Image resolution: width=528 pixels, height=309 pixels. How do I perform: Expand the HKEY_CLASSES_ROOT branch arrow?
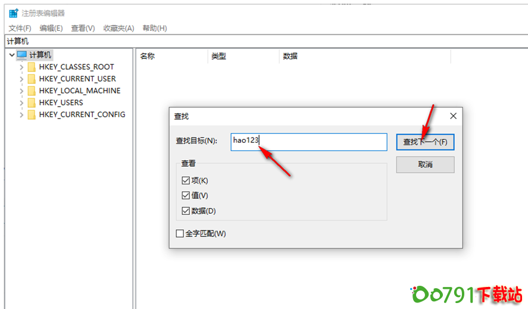click(x=21, y=67)
